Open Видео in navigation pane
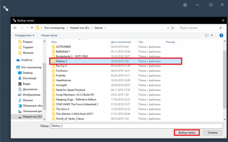228x142 pixels. (x=24, y=84)
